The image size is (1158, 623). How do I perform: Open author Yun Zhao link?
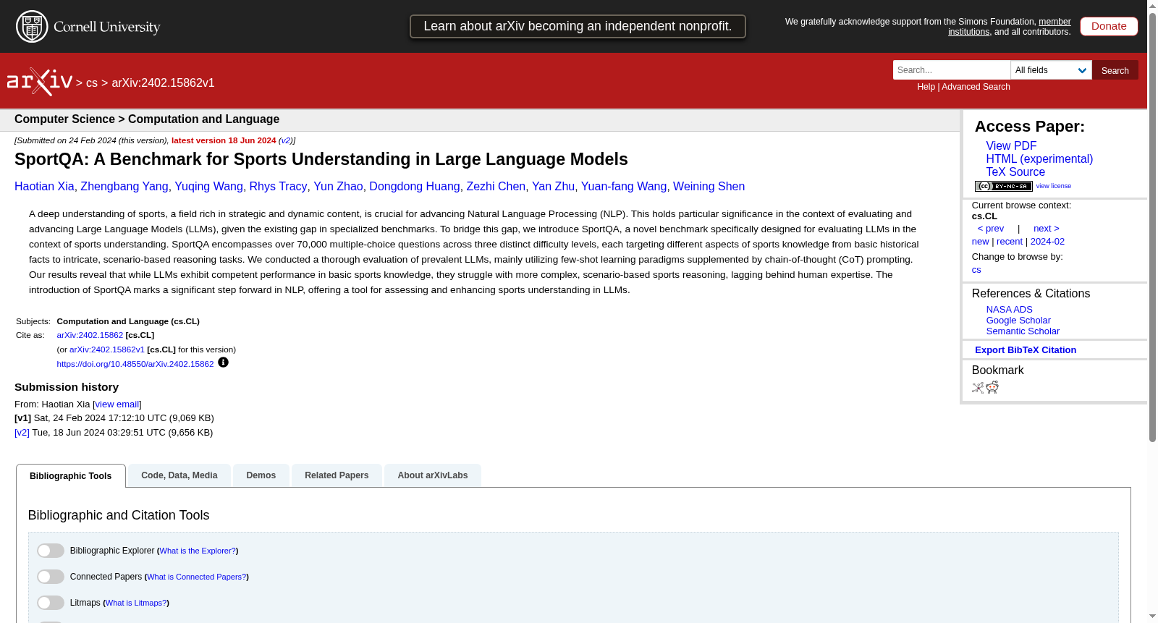pyautogui.click(x=338, y=187)
